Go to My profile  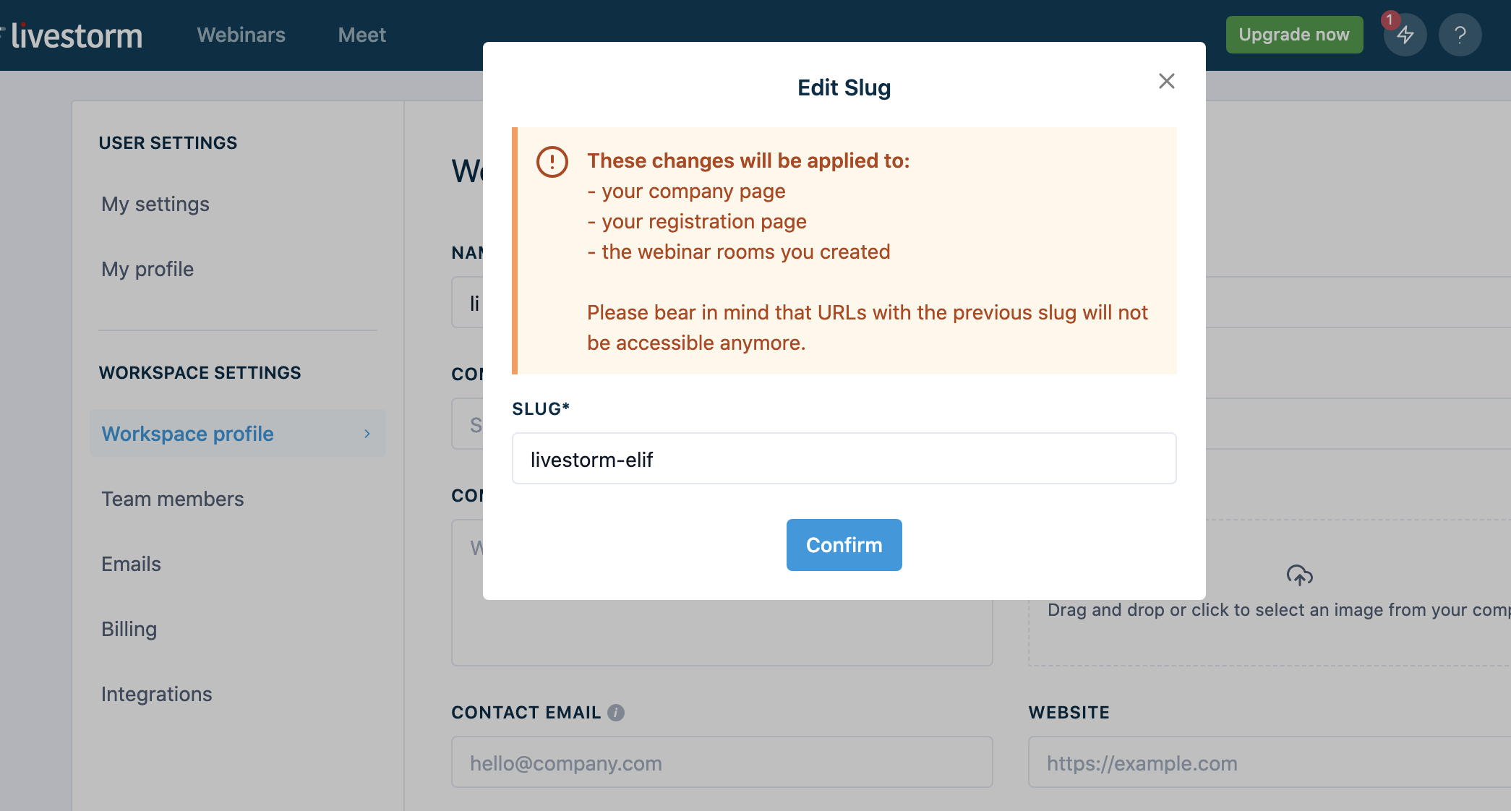pyautogui.click(x=147, y=270)
